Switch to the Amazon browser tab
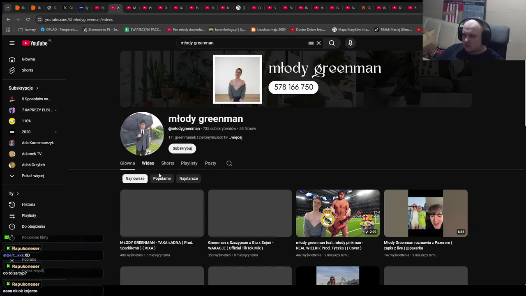526x296 pixels. point(366,8)
